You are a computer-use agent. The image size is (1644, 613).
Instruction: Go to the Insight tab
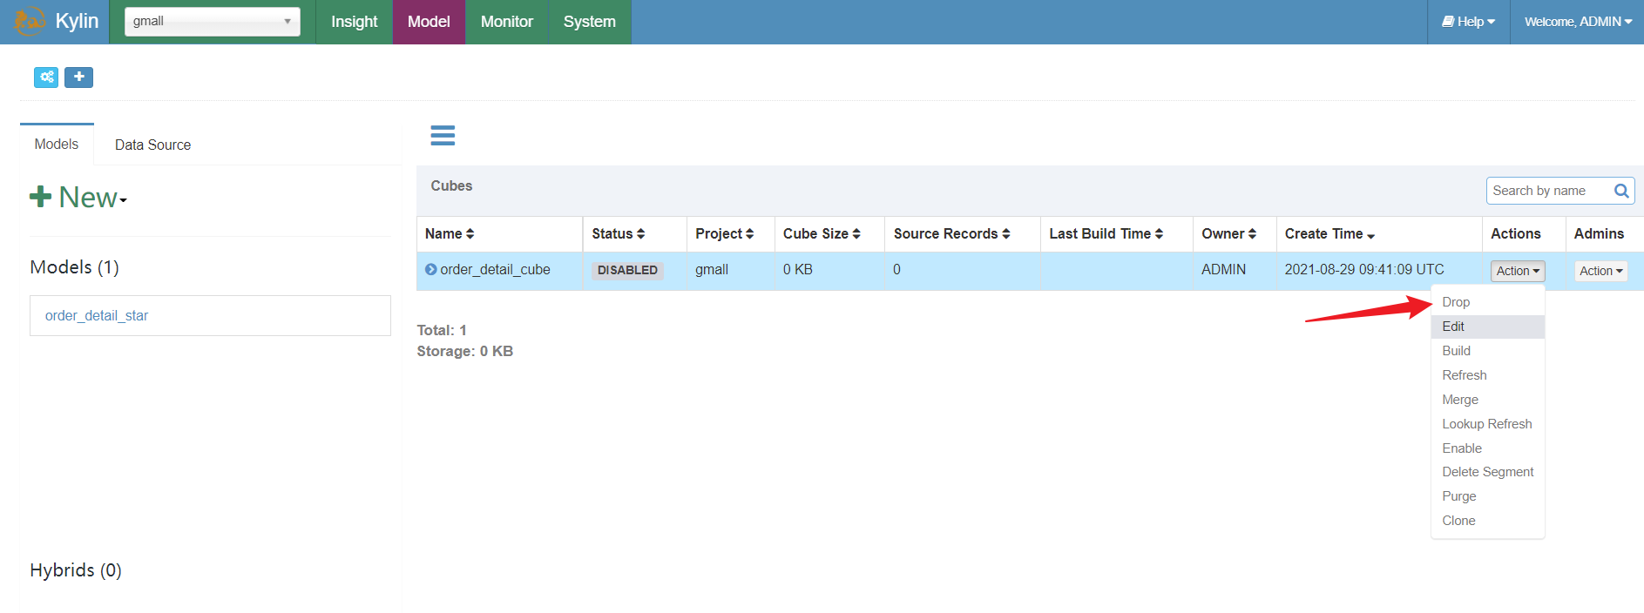354,22
